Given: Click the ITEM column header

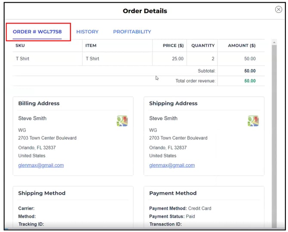Looking at the screenshot, I should 91,45.
